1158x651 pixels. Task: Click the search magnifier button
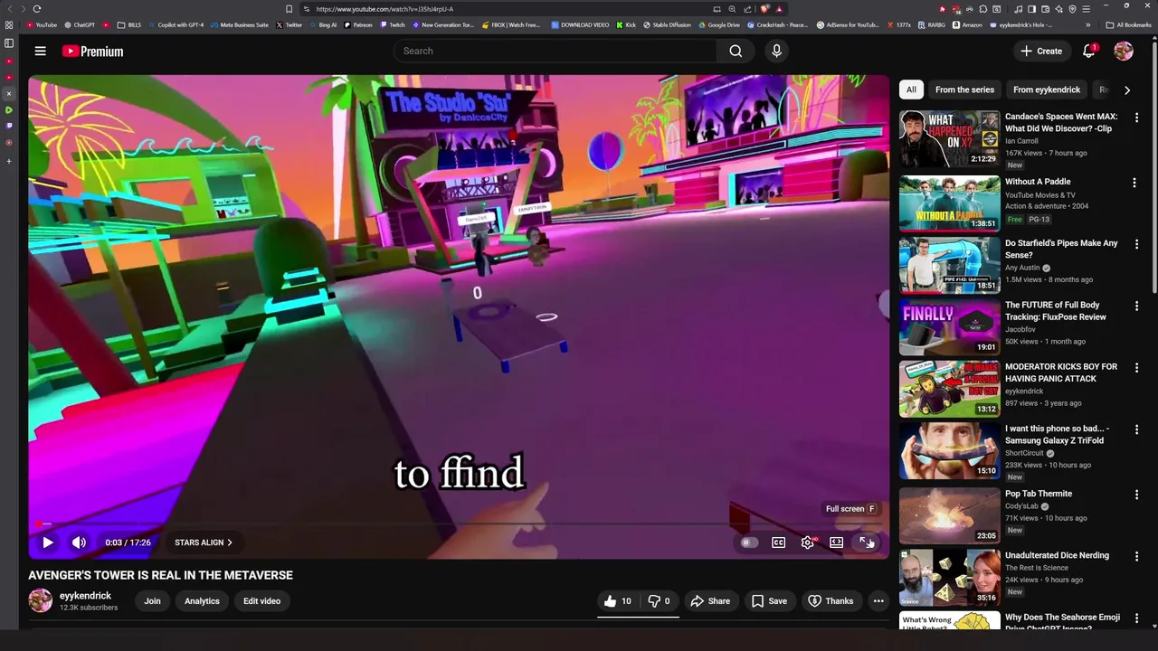736,51
